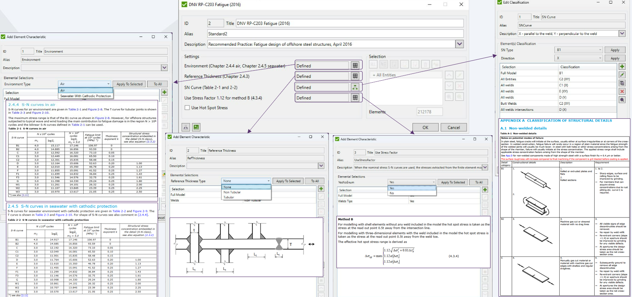Click To All in Environment dialog
The image size is (632, 297).
[158, 84]
